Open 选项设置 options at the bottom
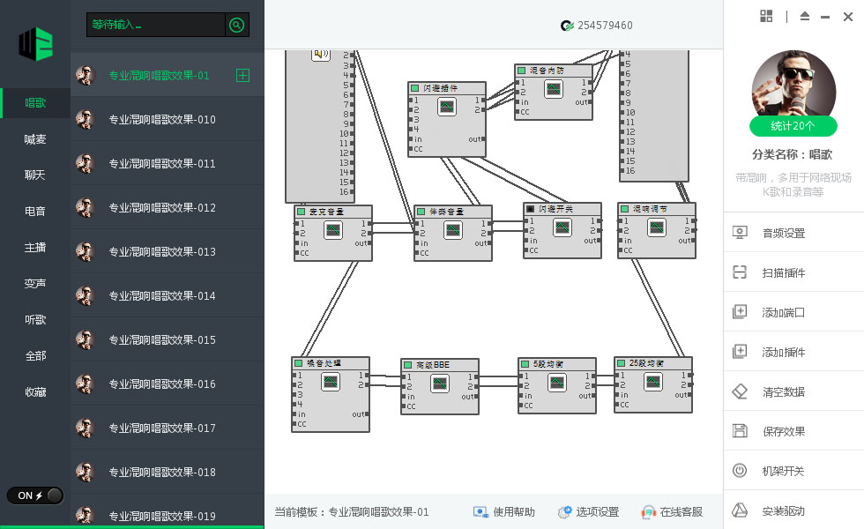864x529 pixels. tap(588, 512)
